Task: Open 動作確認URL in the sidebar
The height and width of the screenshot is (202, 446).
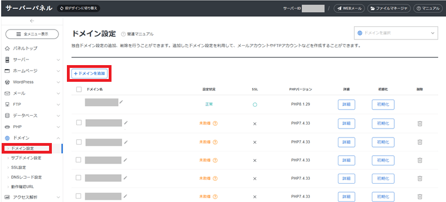Action: 22,187
